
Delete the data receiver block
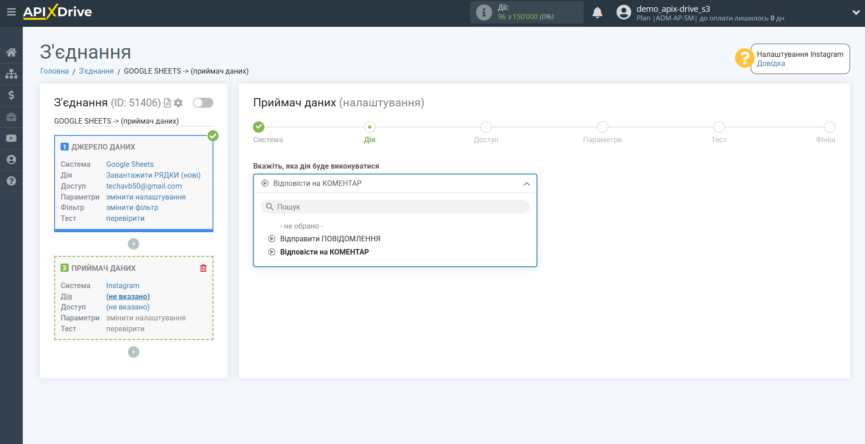click(203, 268)
